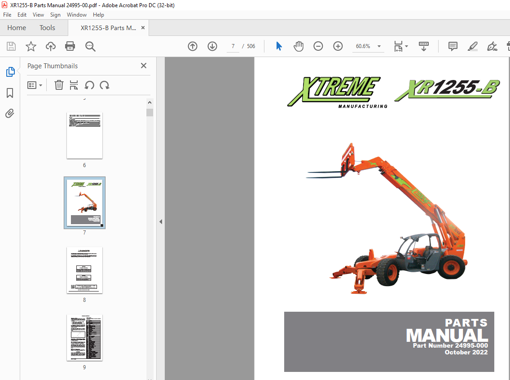Open the Sign menu
The height and width of the screenshot is (380, 510).
pyautogui.click(x=55, y=15)
